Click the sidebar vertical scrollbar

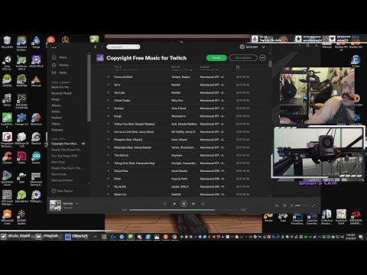(89, 88)
